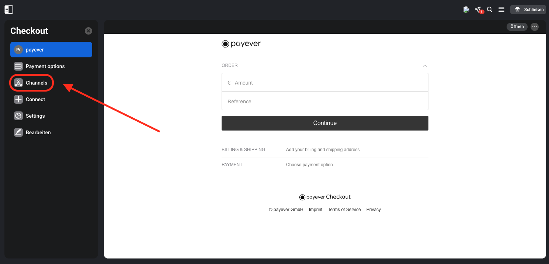Click the payever Checkout footer logo
Image resolution: width=549 pixels, height=264 pixels.
(x=325, y=197)
